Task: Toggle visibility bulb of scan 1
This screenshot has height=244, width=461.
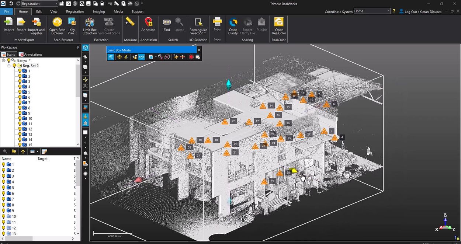Action: [20, 71]
